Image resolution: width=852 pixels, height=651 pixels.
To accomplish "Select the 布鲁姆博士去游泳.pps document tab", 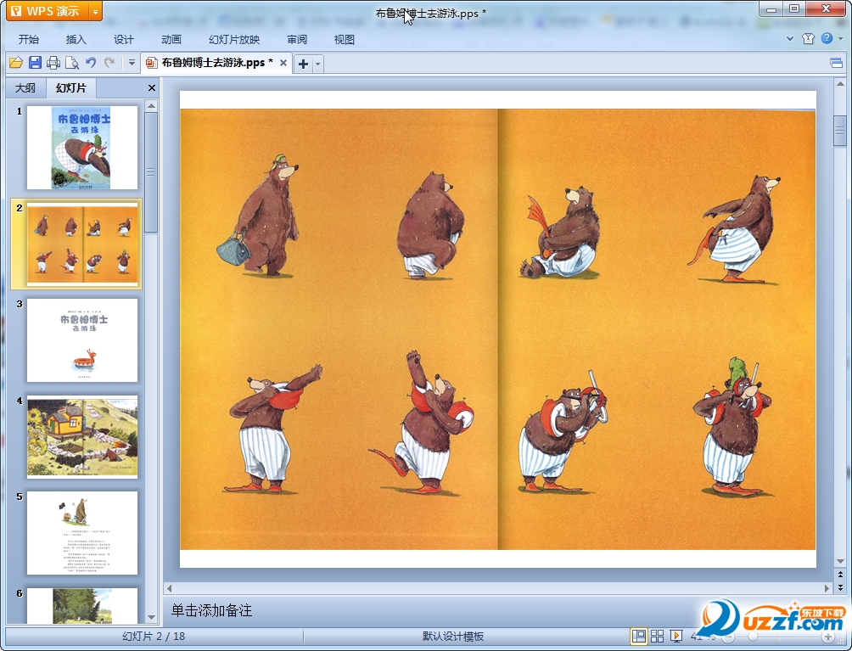I will tap(216, 63).
